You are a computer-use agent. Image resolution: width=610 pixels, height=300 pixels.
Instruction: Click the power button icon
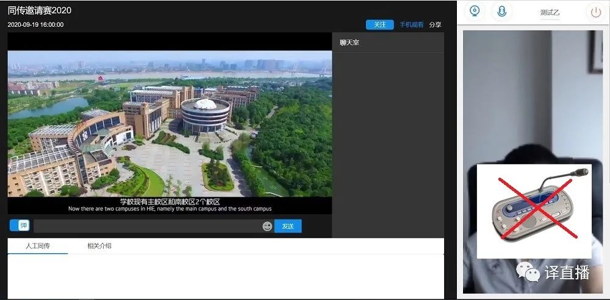[x=596, y=12]
